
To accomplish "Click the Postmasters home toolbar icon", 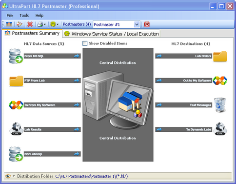I will pos(9,24).
